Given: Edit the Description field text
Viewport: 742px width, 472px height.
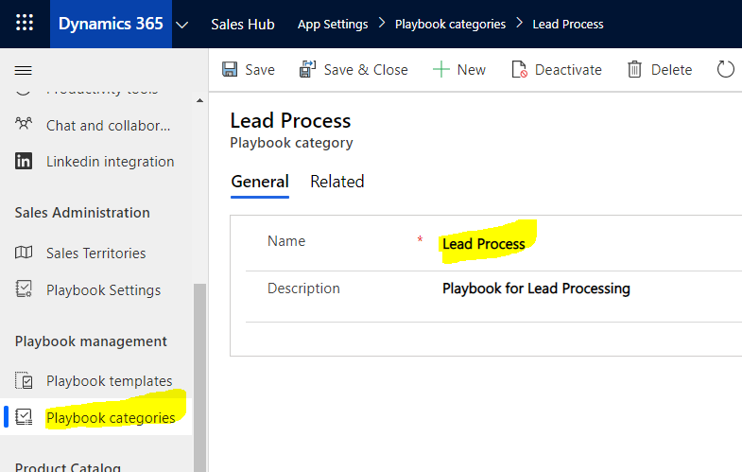Looking at the screenshot, I should (x=536, y=288).
